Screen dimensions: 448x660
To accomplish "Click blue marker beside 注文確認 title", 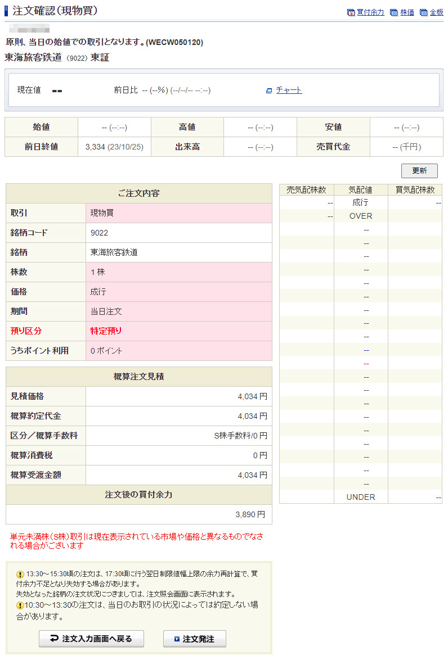I will click(x=7, y=11).
